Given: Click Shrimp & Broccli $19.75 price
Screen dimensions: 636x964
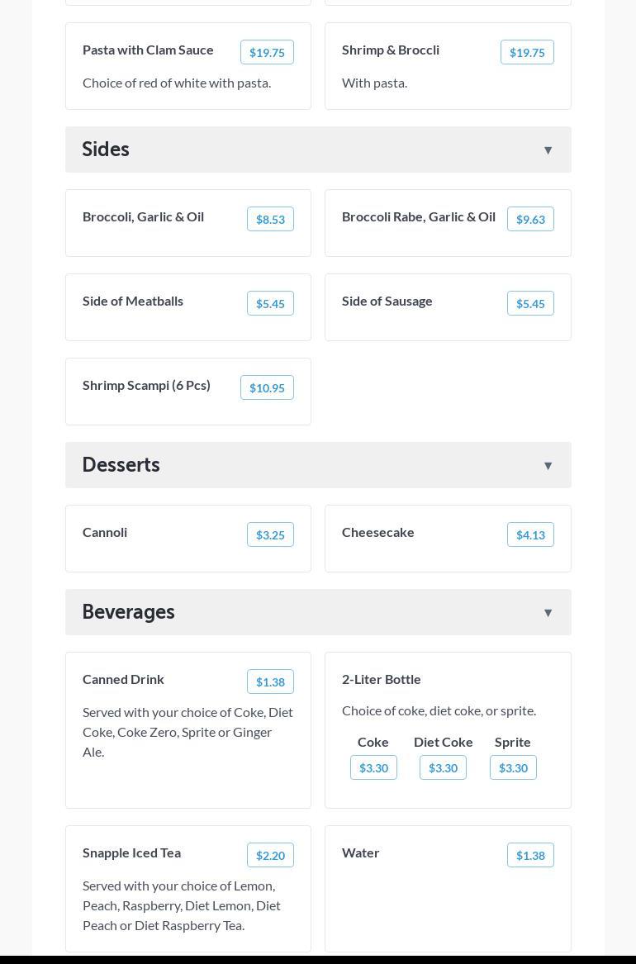Looking at the screenshot, I should pos(527,52).
